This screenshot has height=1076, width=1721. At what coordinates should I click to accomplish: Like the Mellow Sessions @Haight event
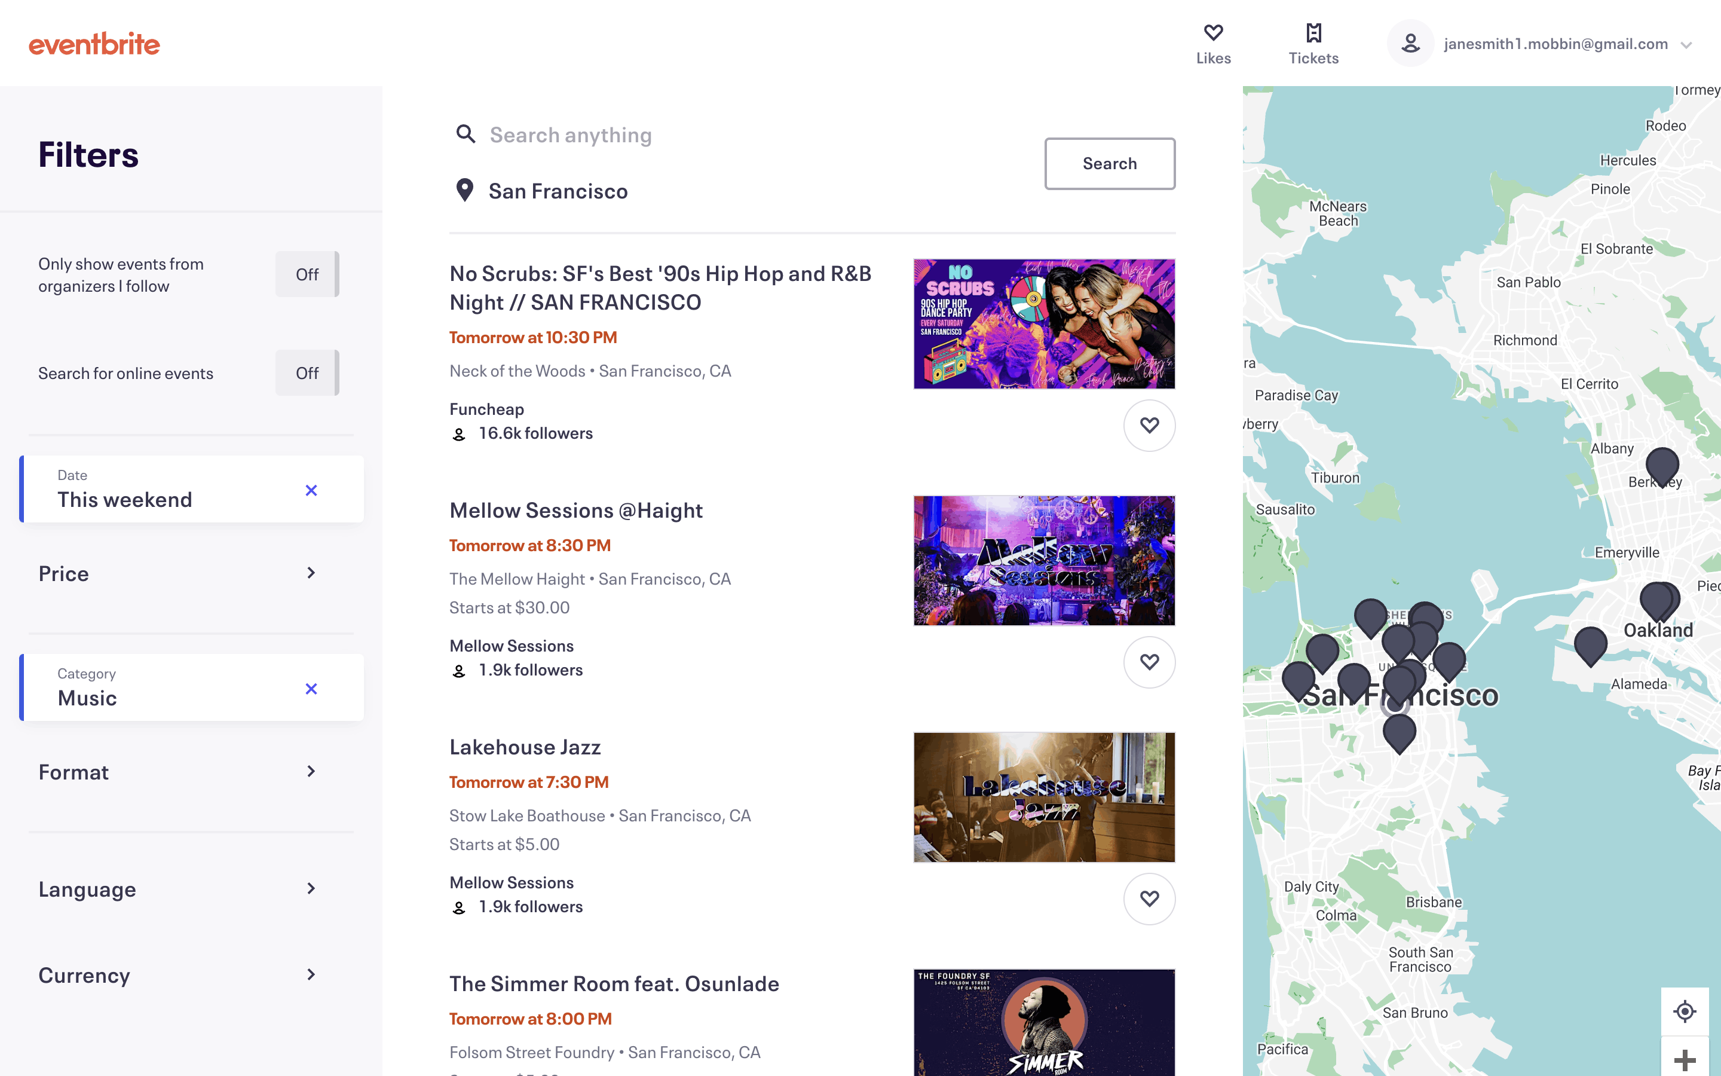[1149, 662]
